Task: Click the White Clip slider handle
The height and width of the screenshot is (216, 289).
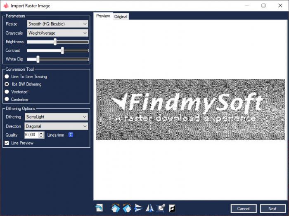Action: (38, 59)
